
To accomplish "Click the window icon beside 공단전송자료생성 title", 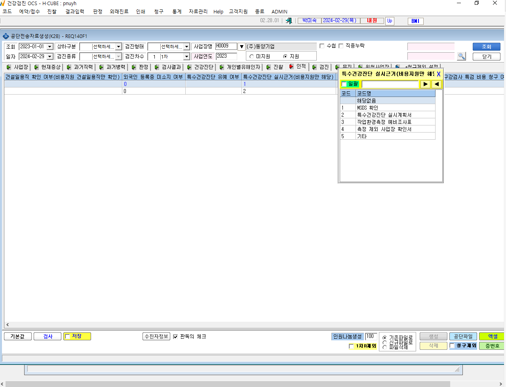I will [x=6, y=36].
